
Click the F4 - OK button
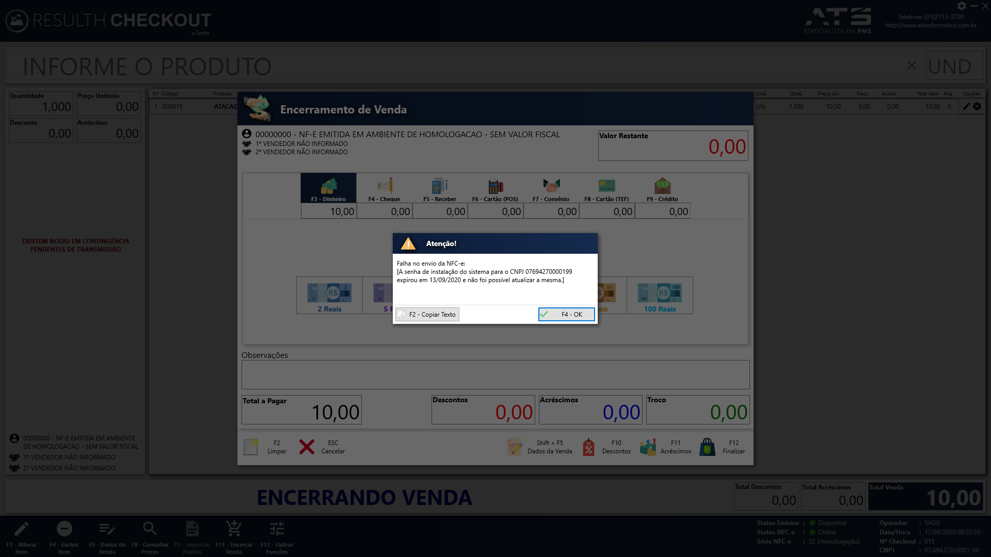pyautogui.click(x=566, y=314)
